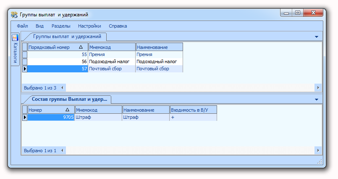
Task: Click the Мнемокод column header in upper grid
Action: [x=112, y=47]
